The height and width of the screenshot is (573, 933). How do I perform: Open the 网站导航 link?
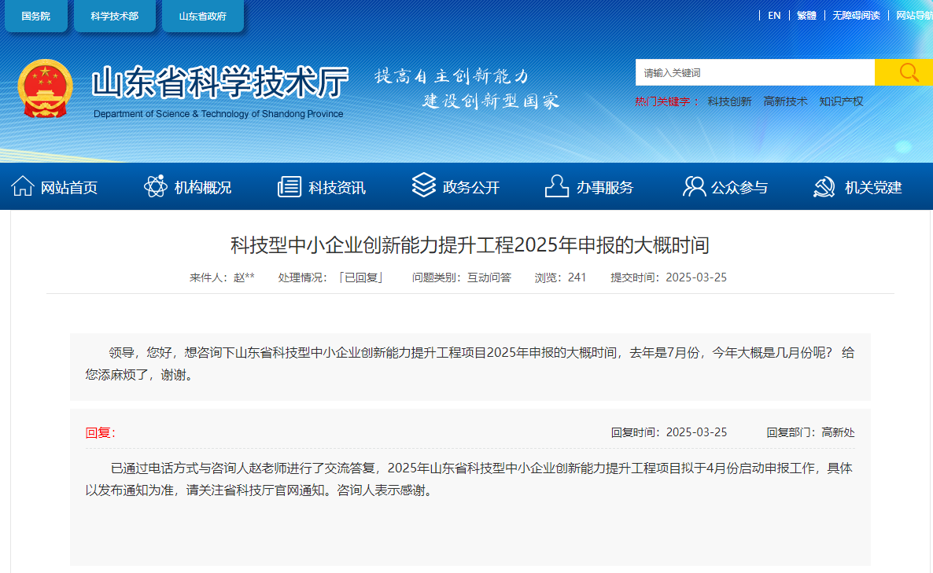pos(914,16)
